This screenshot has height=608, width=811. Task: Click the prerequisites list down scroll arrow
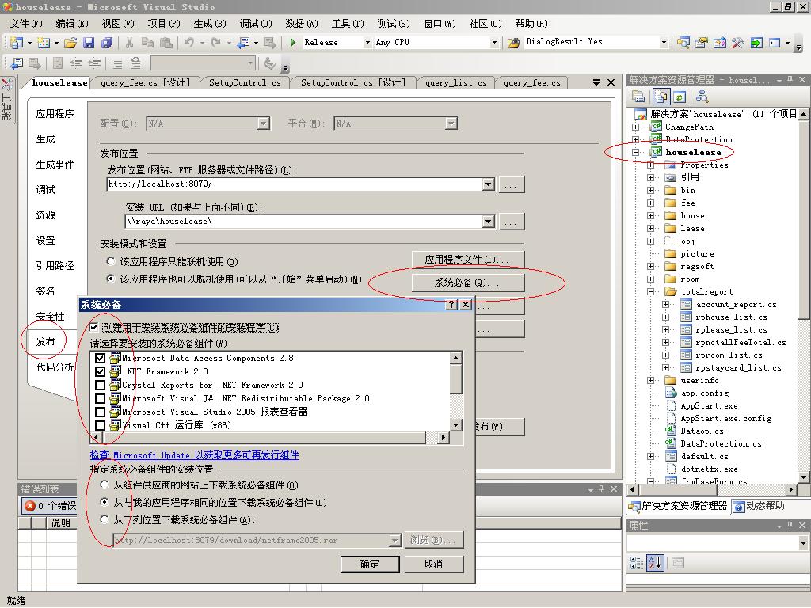click(455, 425)
